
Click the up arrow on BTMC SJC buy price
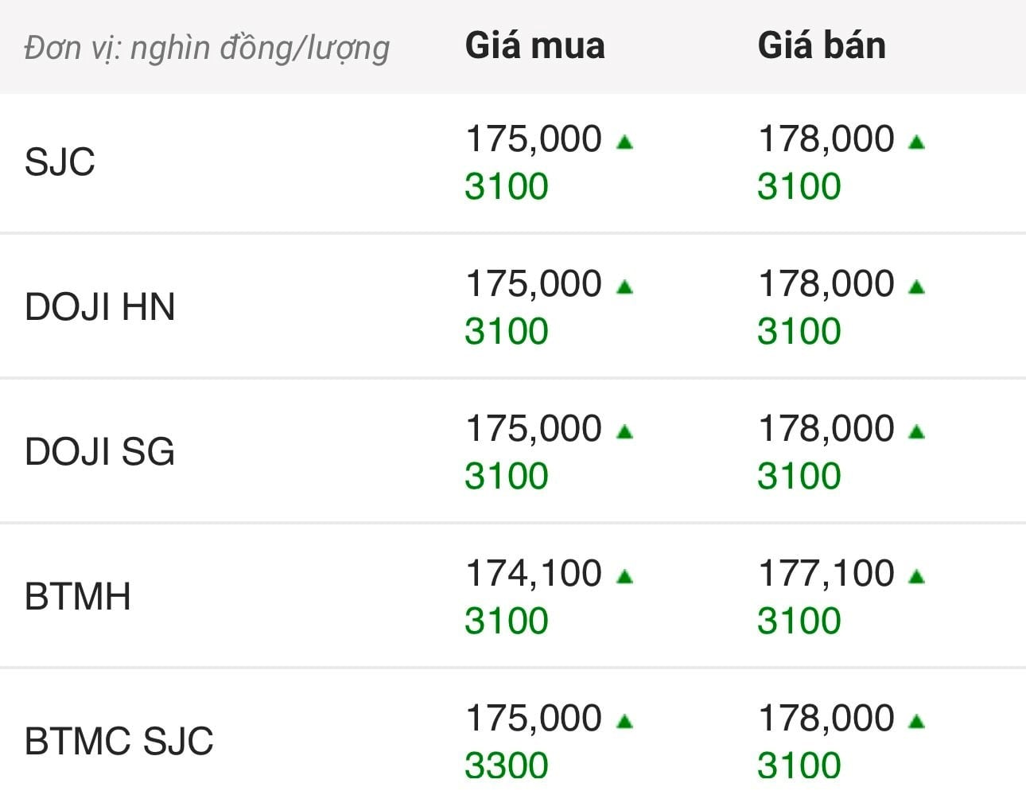[x=624, y=722]
